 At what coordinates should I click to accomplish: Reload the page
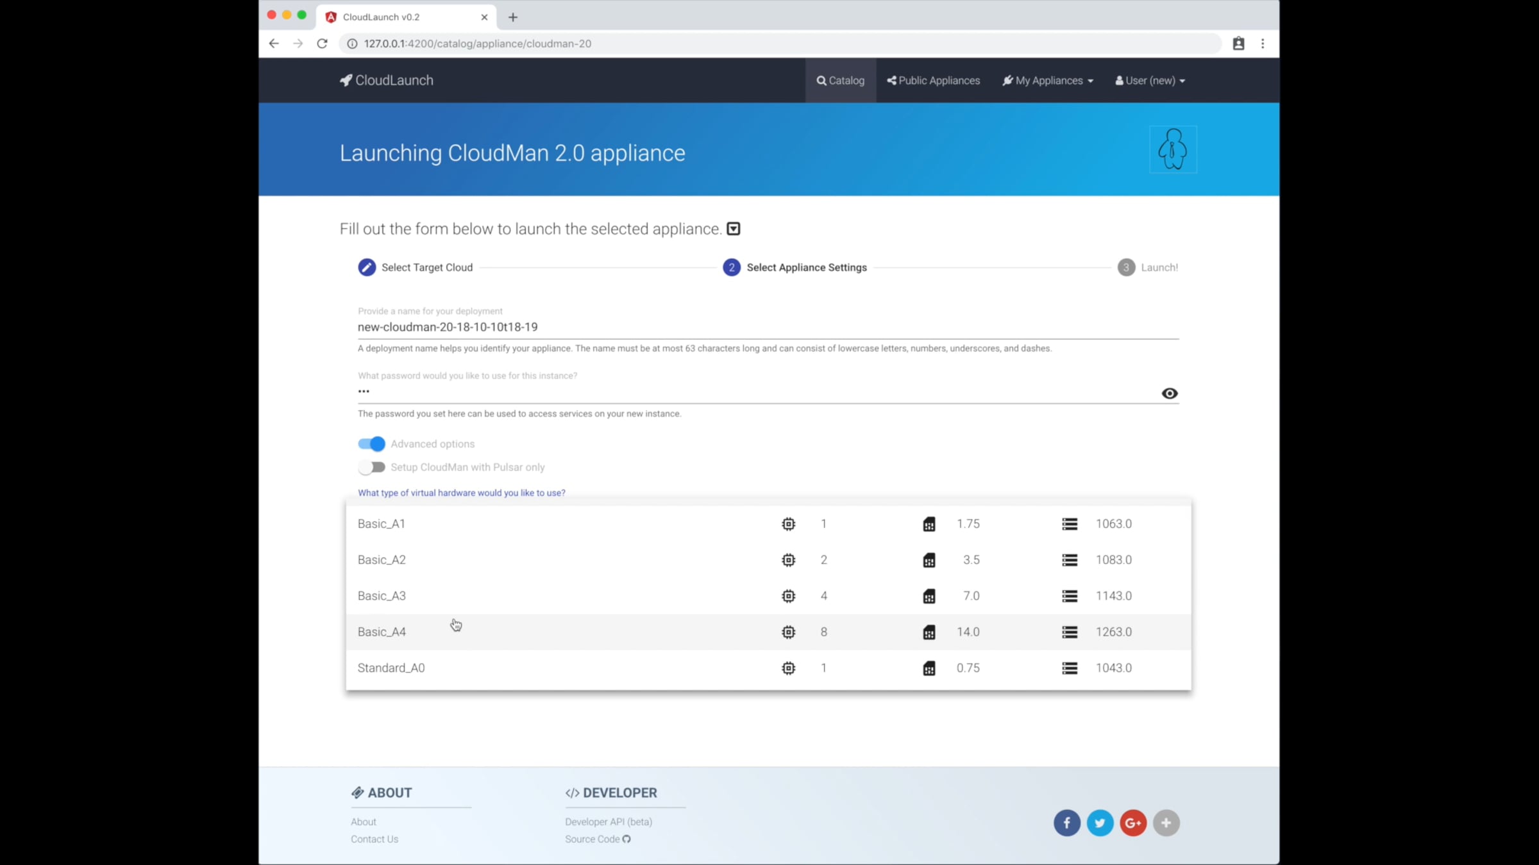(x=323, y=44)
